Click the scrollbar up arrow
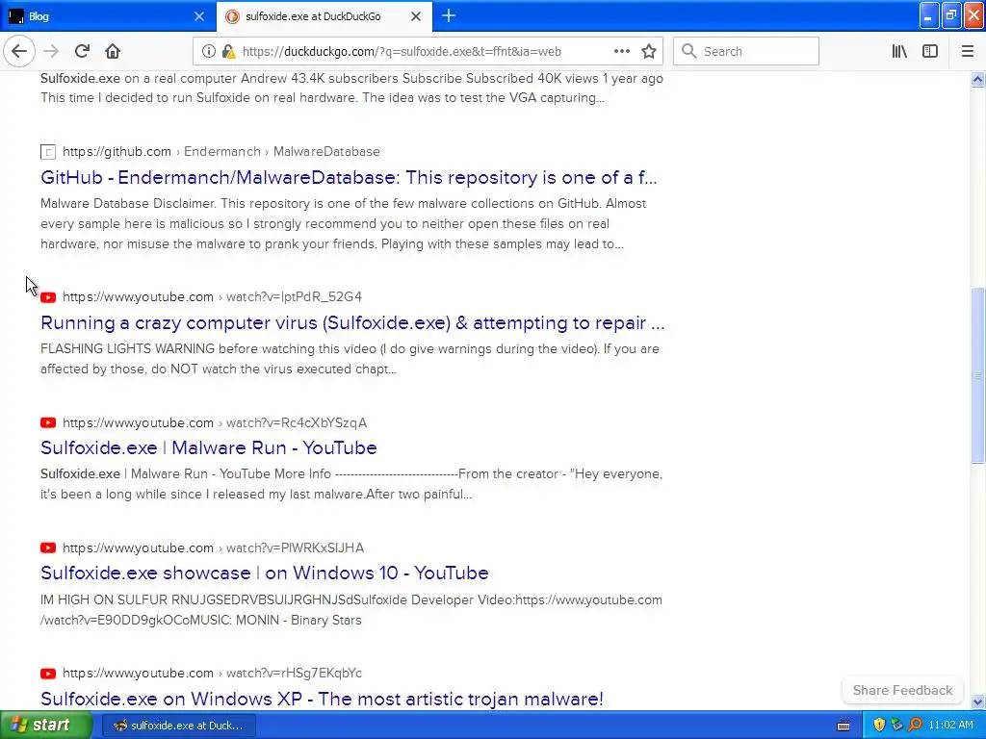 coord(977,79)
